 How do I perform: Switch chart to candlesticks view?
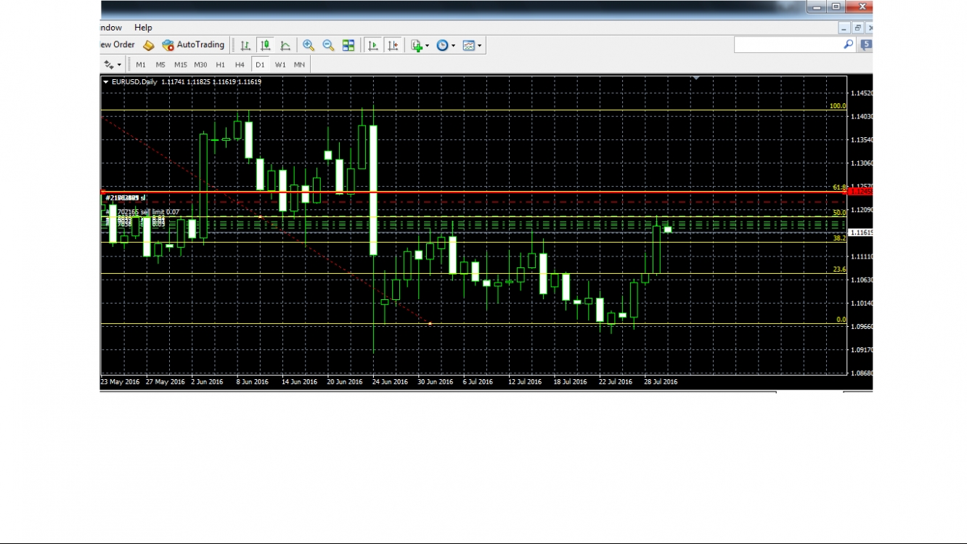pyautogui.click(x=265, y=45)
